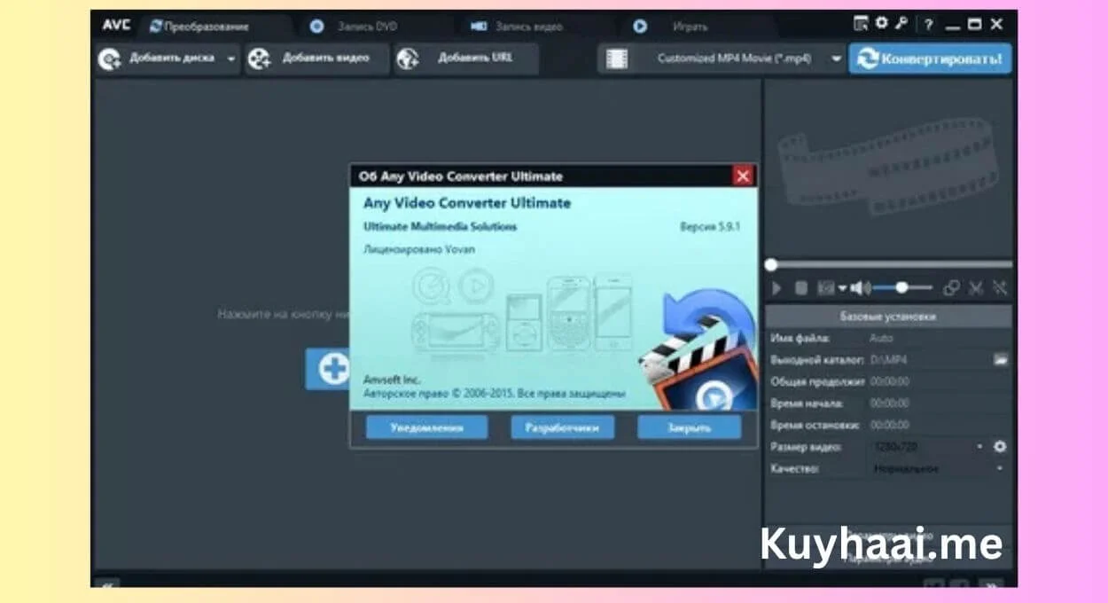Viewport: 1108px width, 603px height.
Task: Click the Общая продолжит. value 00:00:00
Action: pos(889,381)
